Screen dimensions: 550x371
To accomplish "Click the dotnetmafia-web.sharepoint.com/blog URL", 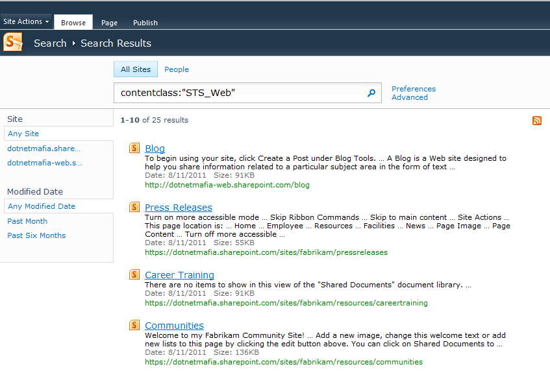I will (x=227, y=185).
